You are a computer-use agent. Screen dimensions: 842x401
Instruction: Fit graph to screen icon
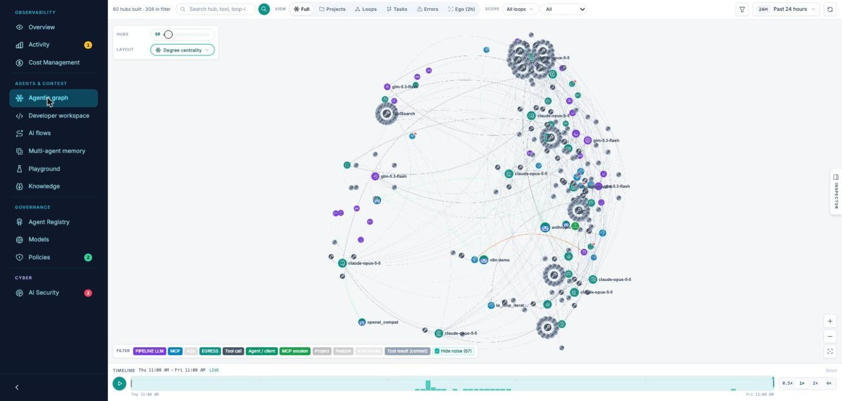(x=830, y=352)
